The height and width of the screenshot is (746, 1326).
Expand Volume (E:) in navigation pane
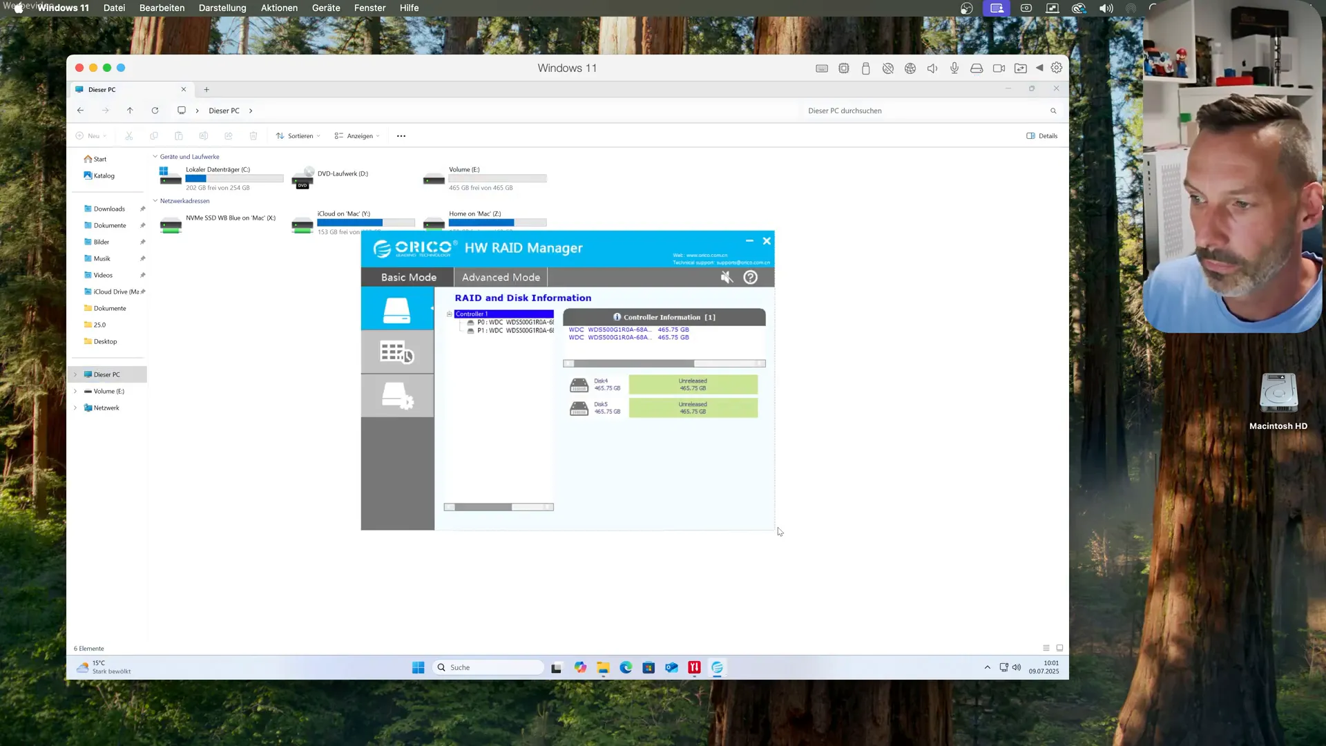point(75,391)
